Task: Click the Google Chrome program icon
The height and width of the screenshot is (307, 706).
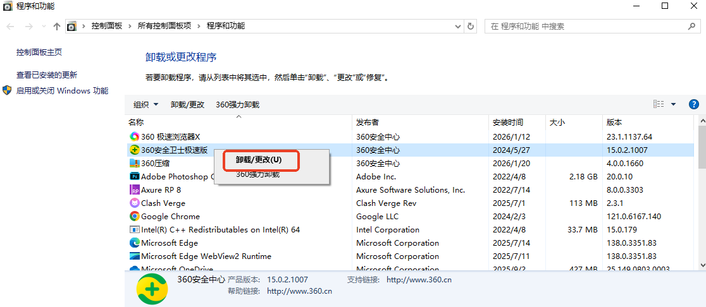Action: click(135, 216)
